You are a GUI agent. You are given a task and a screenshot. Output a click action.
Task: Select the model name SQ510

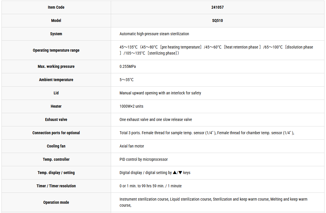pos(217,20)
